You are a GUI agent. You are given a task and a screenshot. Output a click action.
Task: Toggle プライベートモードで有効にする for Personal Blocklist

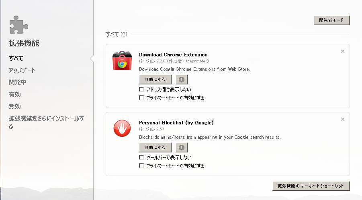coord(141,166)
